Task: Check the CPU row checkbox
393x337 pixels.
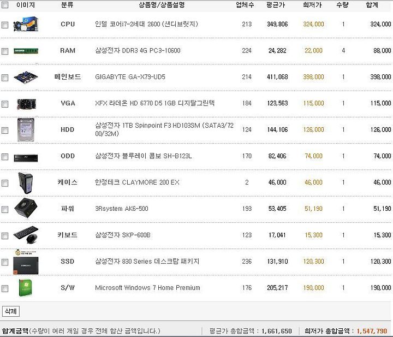Action: 5,25
